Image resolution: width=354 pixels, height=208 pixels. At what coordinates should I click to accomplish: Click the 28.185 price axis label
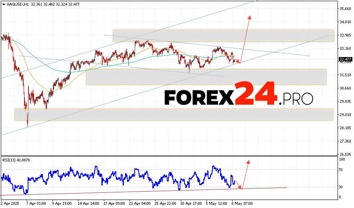point(345,128)
